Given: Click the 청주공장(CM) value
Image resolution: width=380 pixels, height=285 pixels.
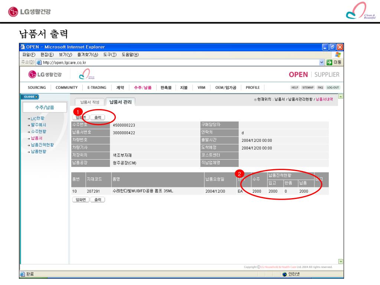Looking at the screenshot, I should [125, 163].
